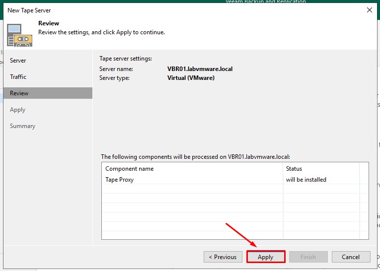Cancel the tape server wizard
The image size is (380, 271).
351,257
